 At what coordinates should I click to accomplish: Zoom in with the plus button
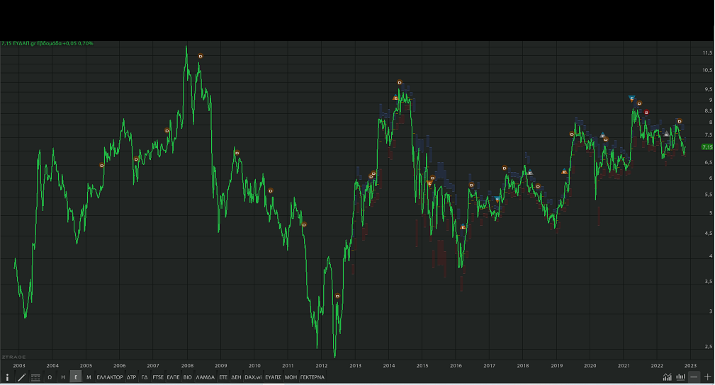707,377
